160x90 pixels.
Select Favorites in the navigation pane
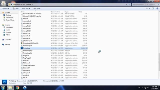[x=7, y=13]
